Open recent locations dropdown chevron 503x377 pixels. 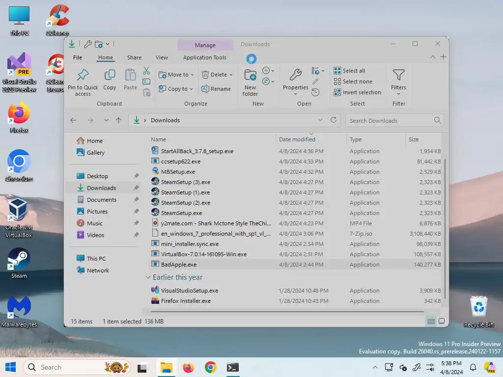[106, 120]
